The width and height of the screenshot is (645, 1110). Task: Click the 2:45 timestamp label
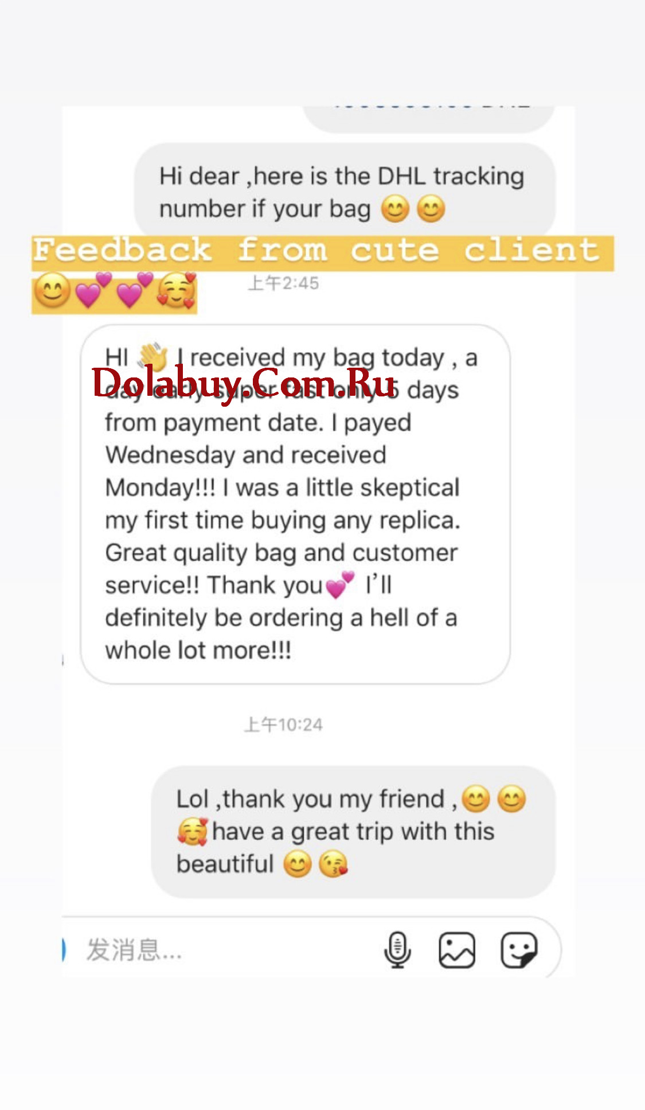[283, 283]
